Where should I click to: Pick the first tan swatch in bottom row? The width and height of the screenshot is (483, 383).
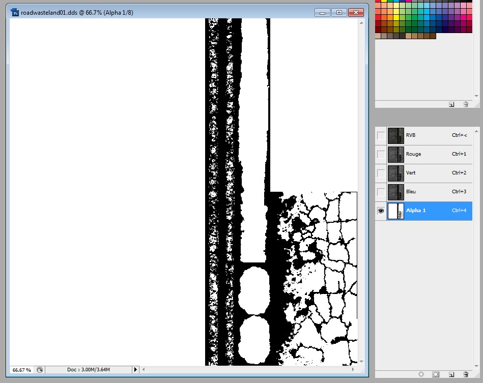[x=378, y=36]
